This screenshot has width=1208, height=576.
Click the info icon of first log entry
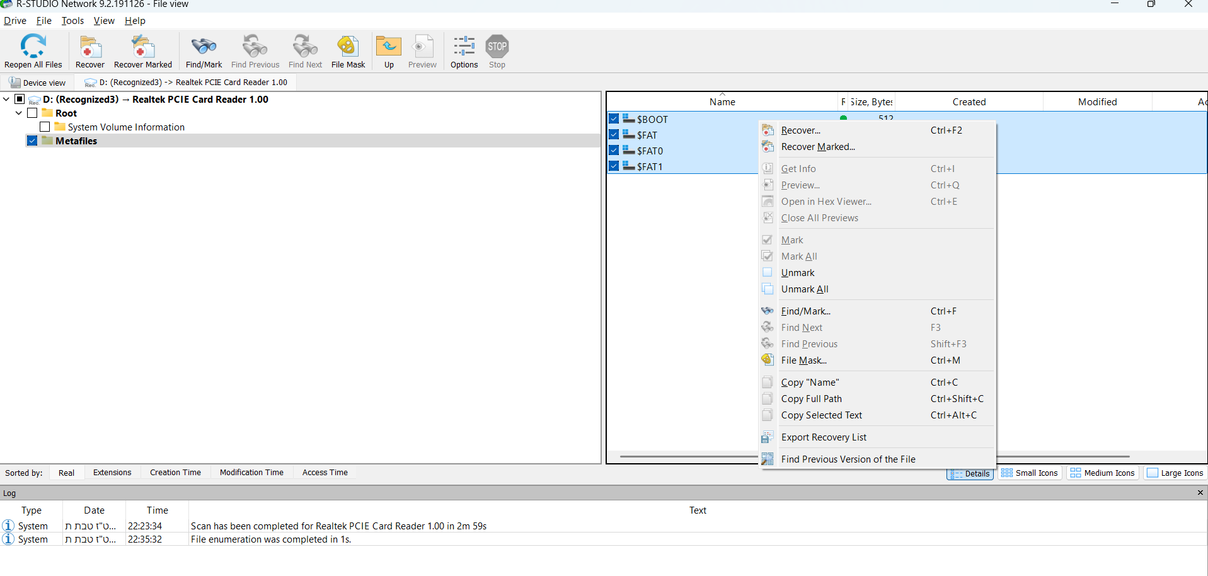tap(8, 526)
